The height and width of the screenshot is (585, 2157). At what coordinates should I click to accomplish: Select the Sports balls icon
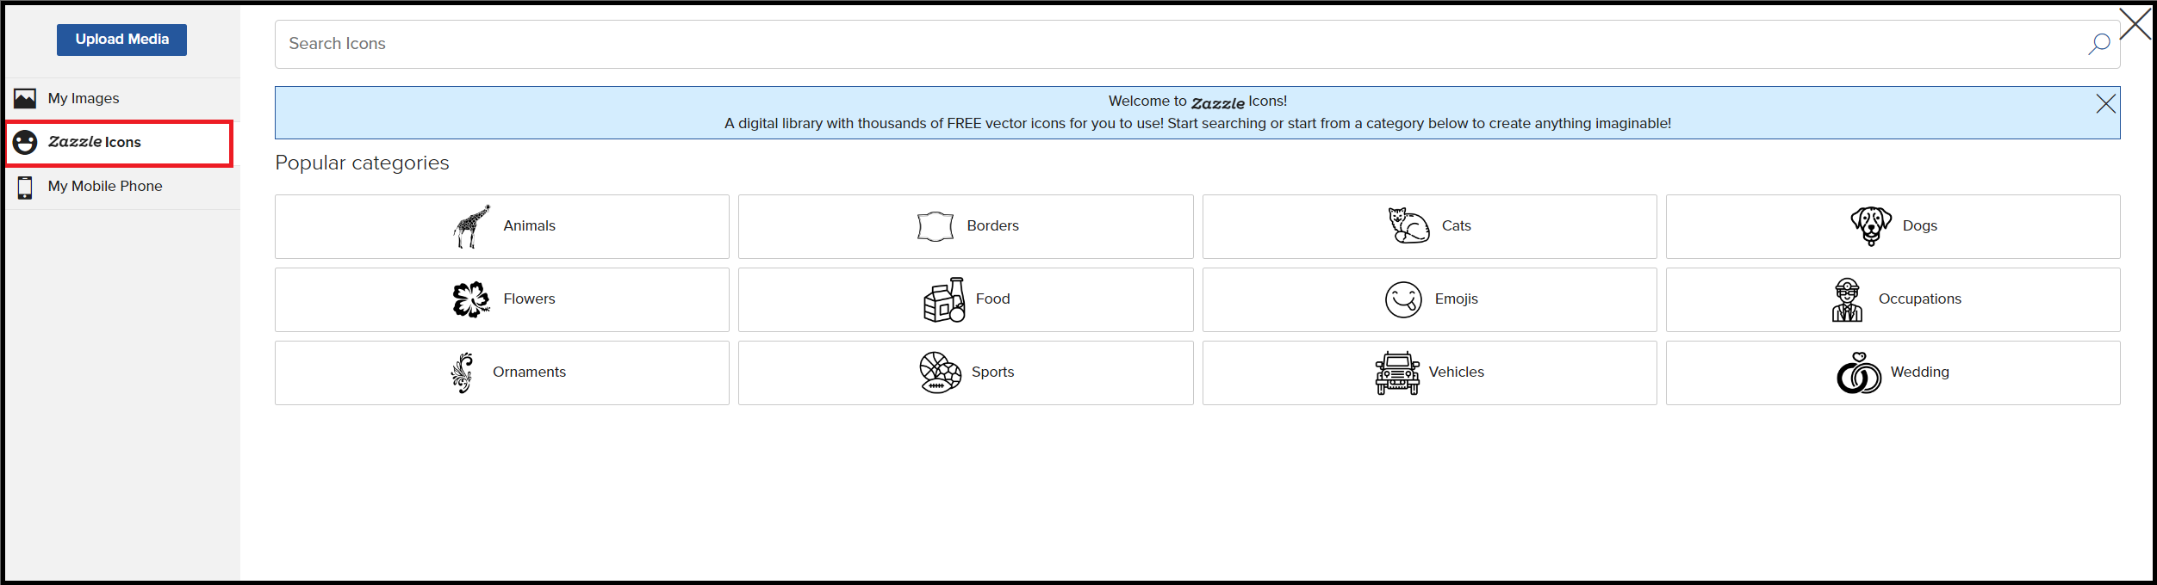click(x=940, y=373)
